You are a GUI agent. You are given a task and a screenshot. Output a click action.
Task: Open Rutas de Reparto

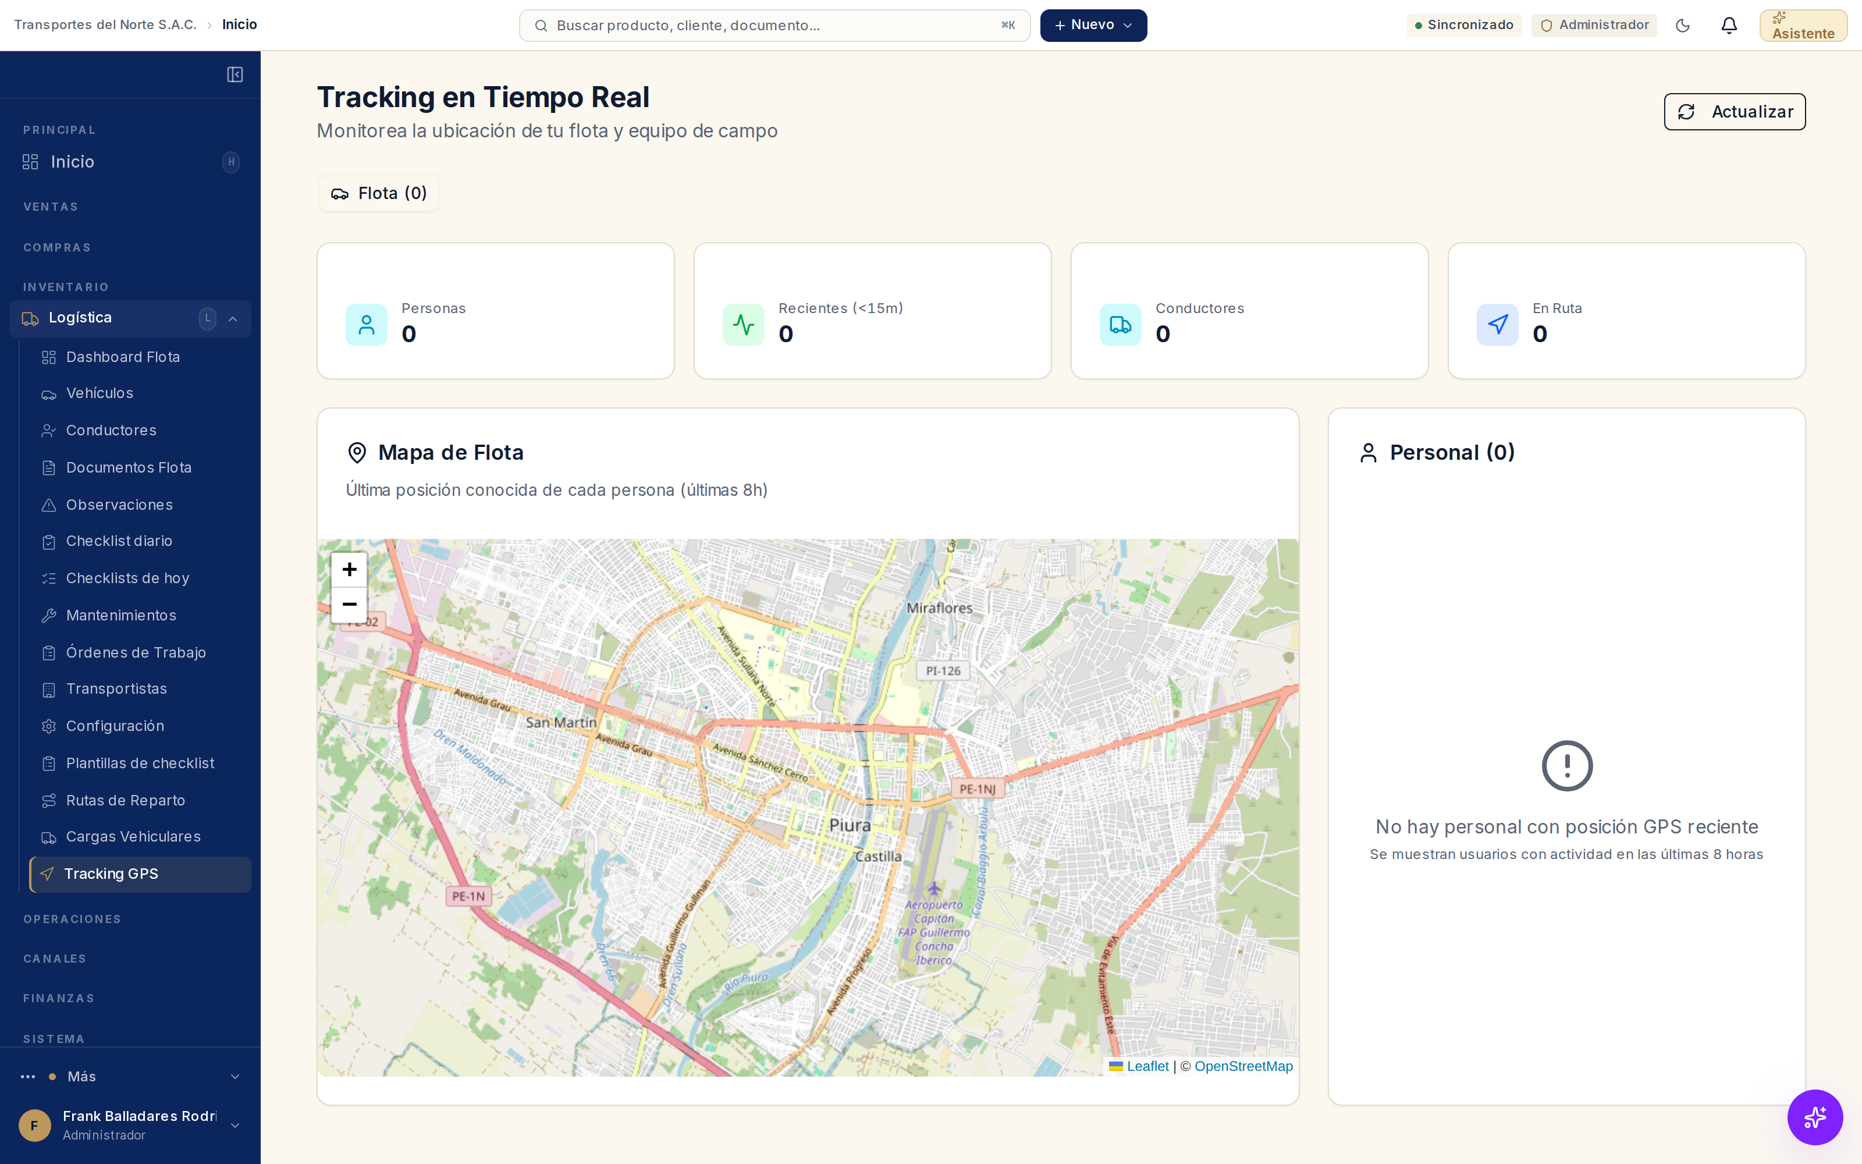click(x=140, y=800)
